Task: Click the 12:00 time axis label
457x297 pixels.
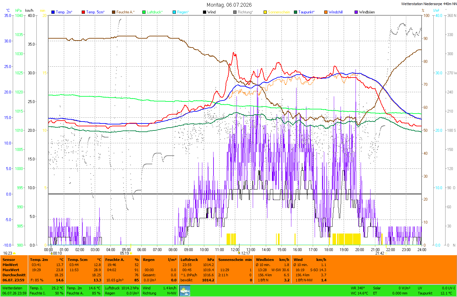Action: point(235,250)
